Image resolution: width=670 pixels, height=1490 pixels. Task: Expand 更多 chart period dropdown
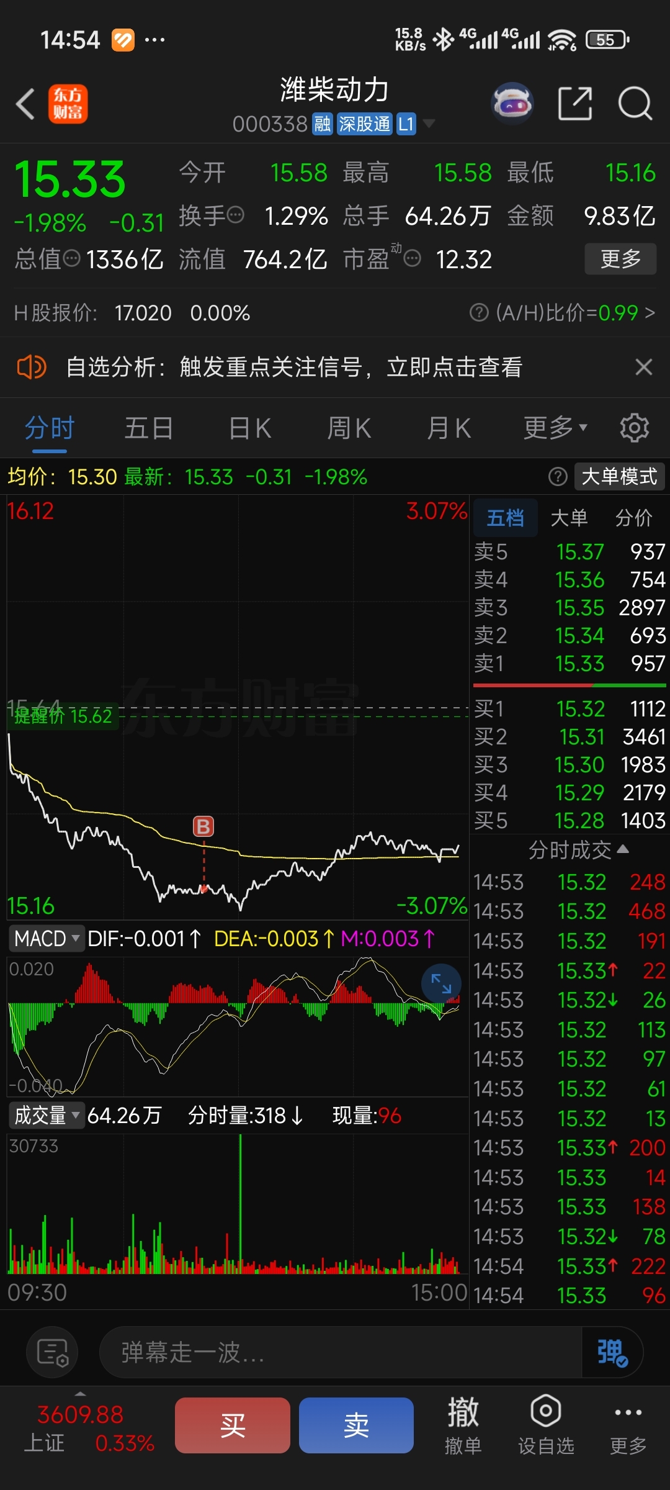555,428
